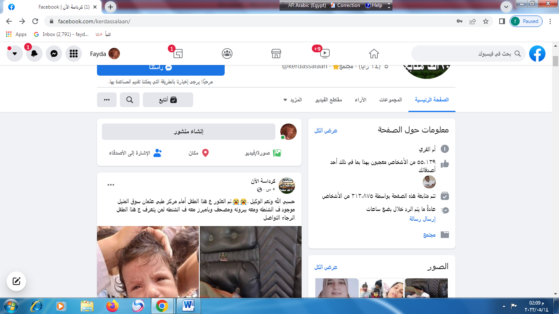The width and height of the screenshot is (559, 314).
Task: Click the search Facebook field
Action: tap(469, 54)
